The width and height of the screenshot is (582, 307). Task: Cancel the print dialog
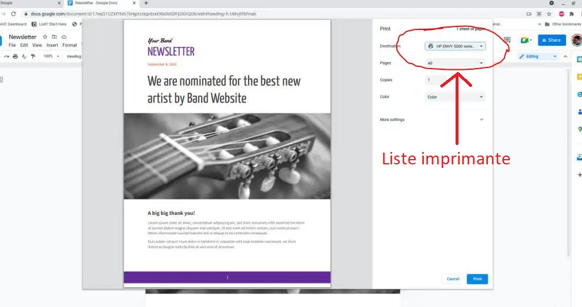click(x=453, y=279)
